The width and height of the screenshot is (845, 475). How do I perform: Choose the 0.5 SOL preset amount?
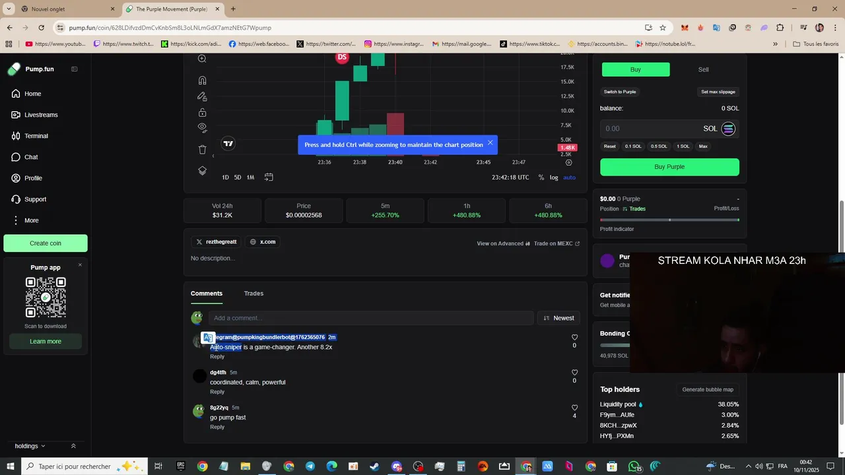pyautogui.click(x=659, y=146)
